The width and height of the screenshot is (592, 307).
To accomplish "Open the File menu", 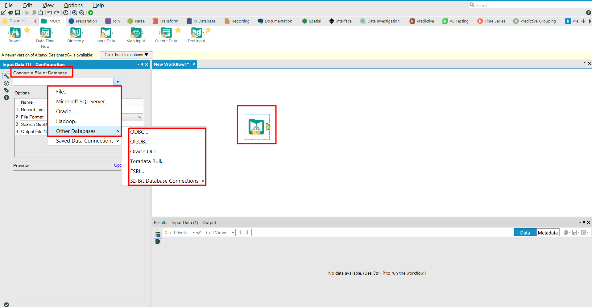I will [x=9, y=5].
